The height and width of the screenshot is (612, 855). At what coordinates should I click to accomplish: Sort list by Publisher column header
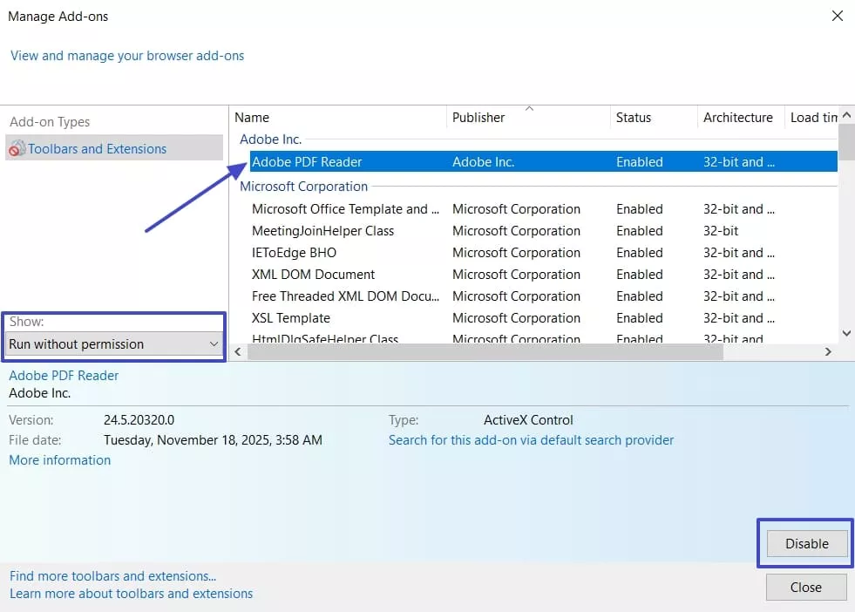(x=478, y=118)
